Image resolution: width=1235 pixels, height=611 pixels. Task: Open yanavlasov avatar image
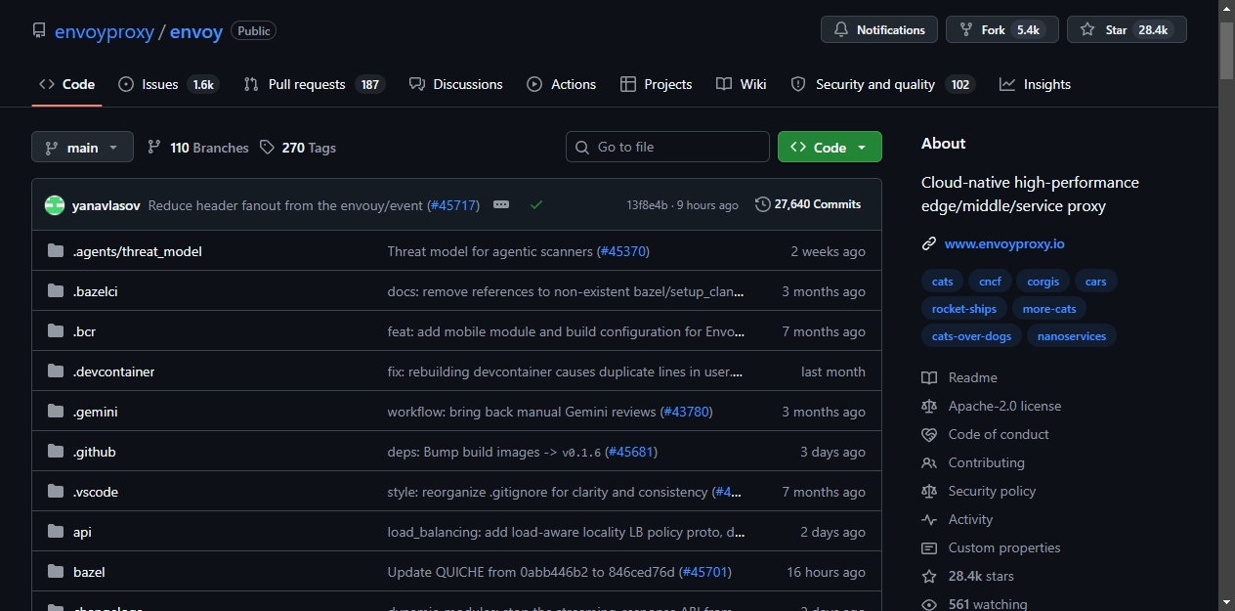tap(55, 205)
